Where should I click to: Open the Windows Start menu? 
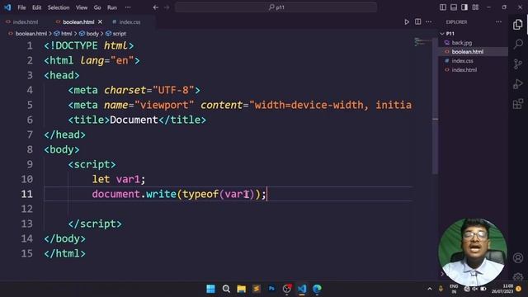coord(211,289)
